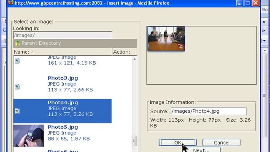Select the highlighted Photo4.jpg entry

pyautogui.click(x=62, y=111)
